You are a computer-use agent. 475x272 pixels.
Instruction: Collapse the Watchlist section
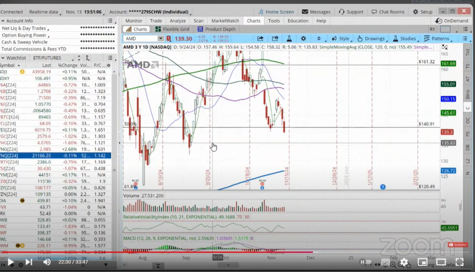(x=3, y=58)
